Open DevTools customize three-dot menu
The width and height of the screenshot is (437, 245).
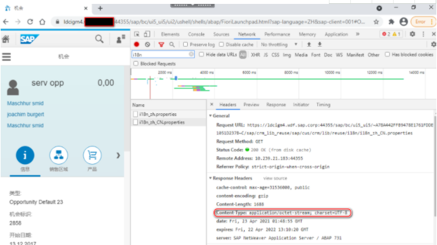coord(423,34)
